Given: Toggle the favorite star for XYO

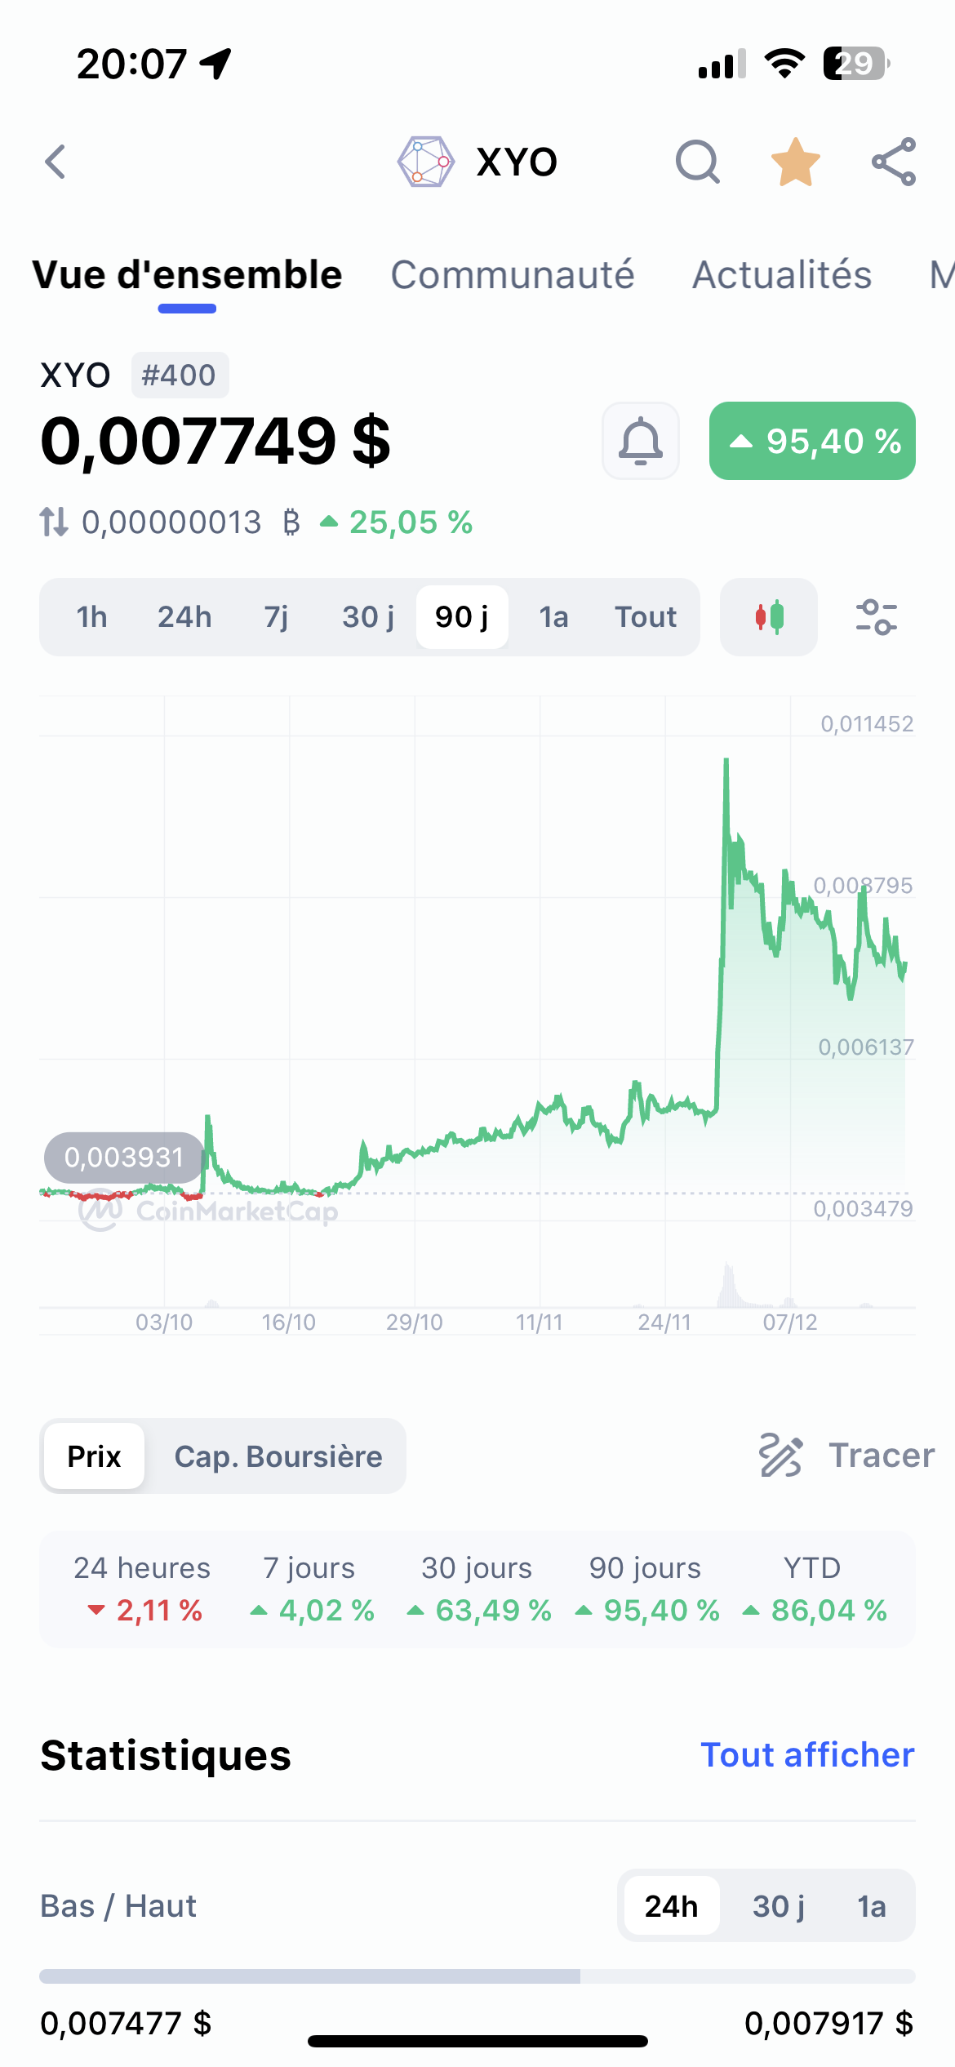Looking at the screenshot, I should 795,162.
